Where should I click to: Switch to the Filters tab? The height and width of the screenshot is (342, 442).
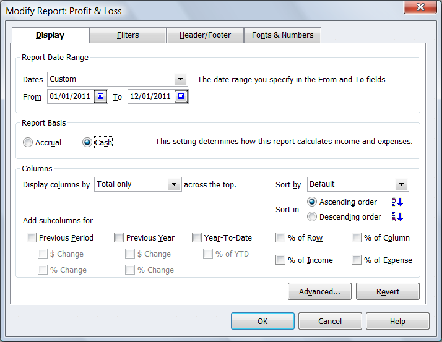pos(128,35)
